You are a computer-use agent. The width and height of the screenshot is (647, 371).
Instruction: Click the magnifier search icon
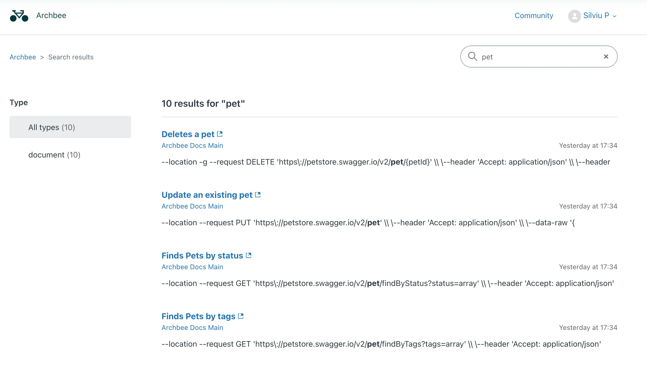[x=472, y=57]
